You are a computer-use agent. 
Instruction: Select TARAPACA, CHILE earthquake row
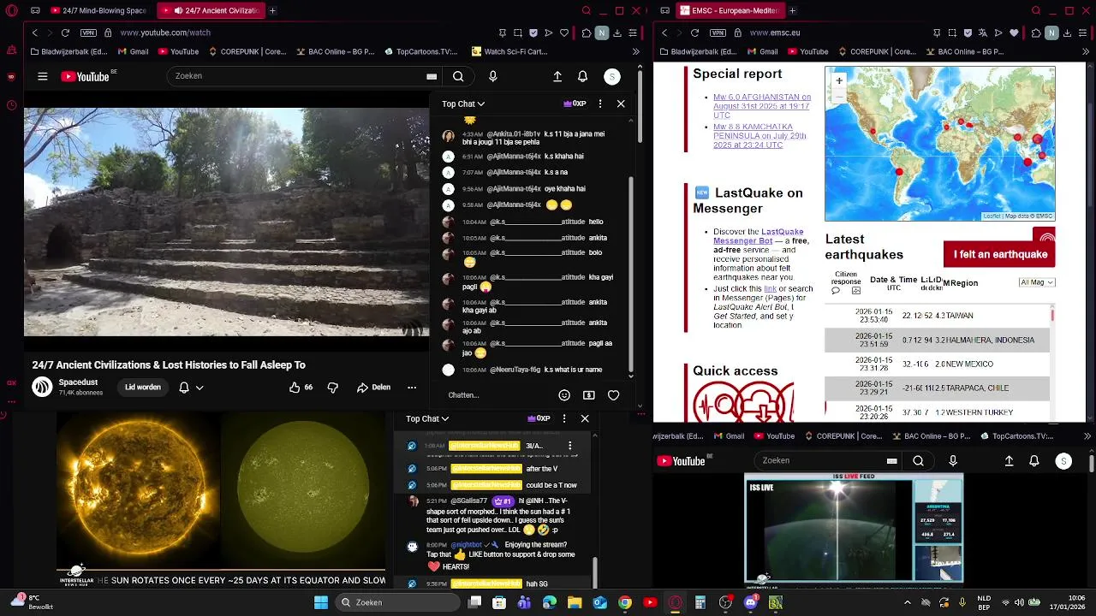(x=937, y=388)
